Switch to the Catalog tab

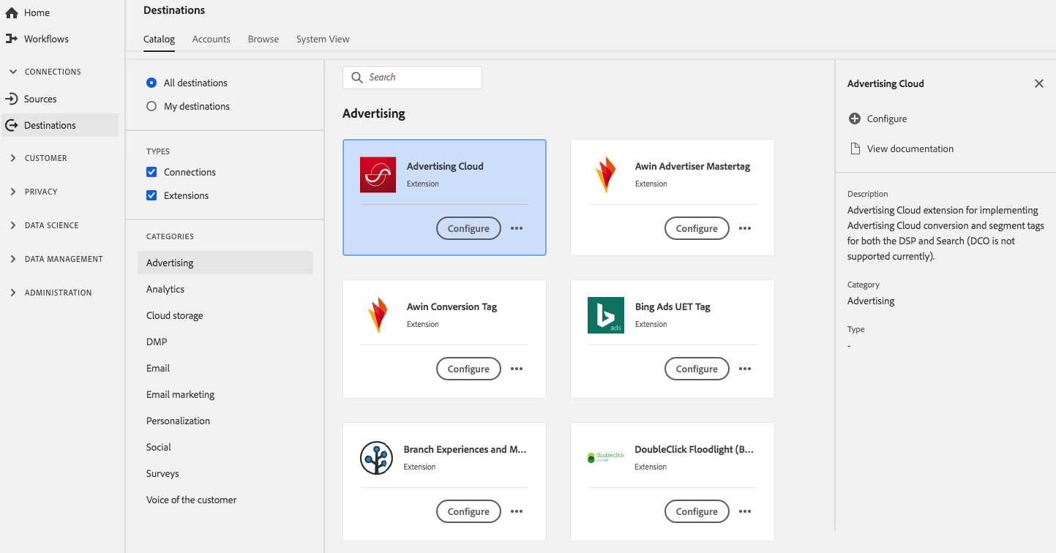159,39
